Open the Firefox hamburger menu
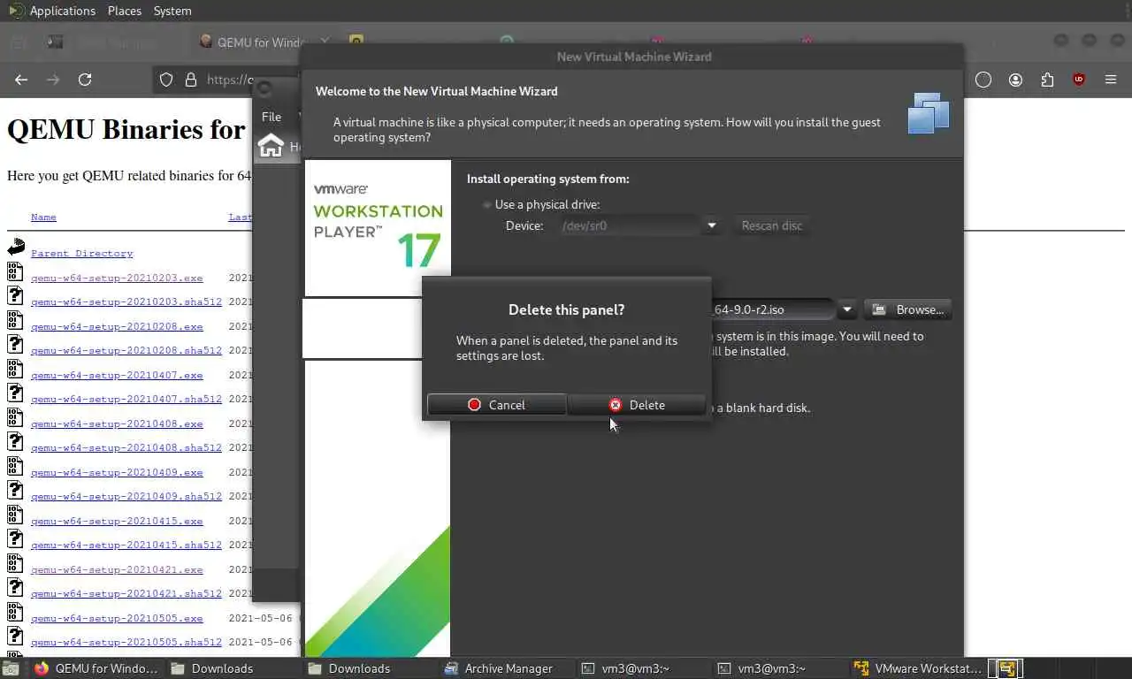1132x679 pixels. coord(1111,80)
